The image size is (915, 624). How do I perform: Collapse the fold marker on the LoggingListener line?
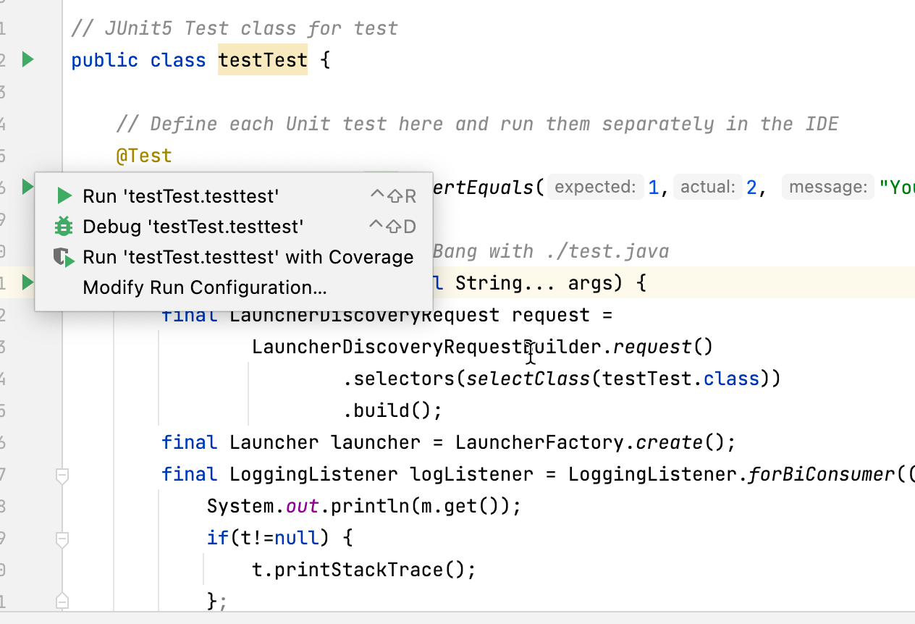pos(62,475)
